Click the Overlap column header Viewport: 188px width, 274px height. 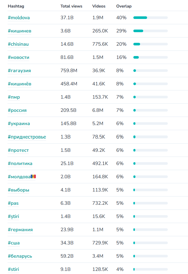tap(124, 6)
